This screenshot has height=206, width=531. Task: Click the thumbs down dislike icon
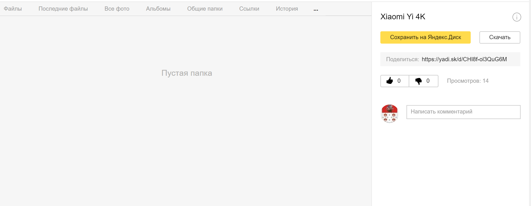tap(418, 81)
